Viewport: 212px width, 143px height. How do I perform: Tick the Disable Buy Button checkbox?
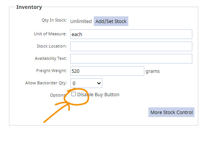74,94
